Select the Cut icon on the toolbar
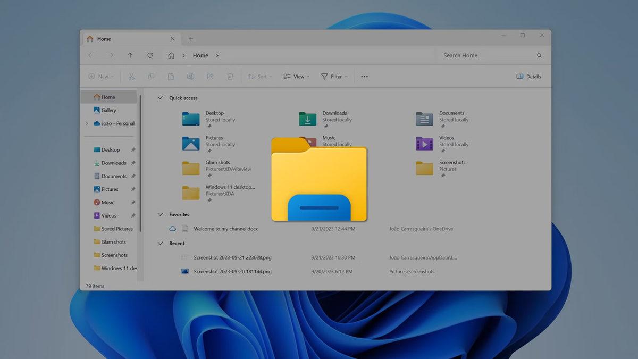The width and height of the screenshot is (638, 359). tap(131, 76)
